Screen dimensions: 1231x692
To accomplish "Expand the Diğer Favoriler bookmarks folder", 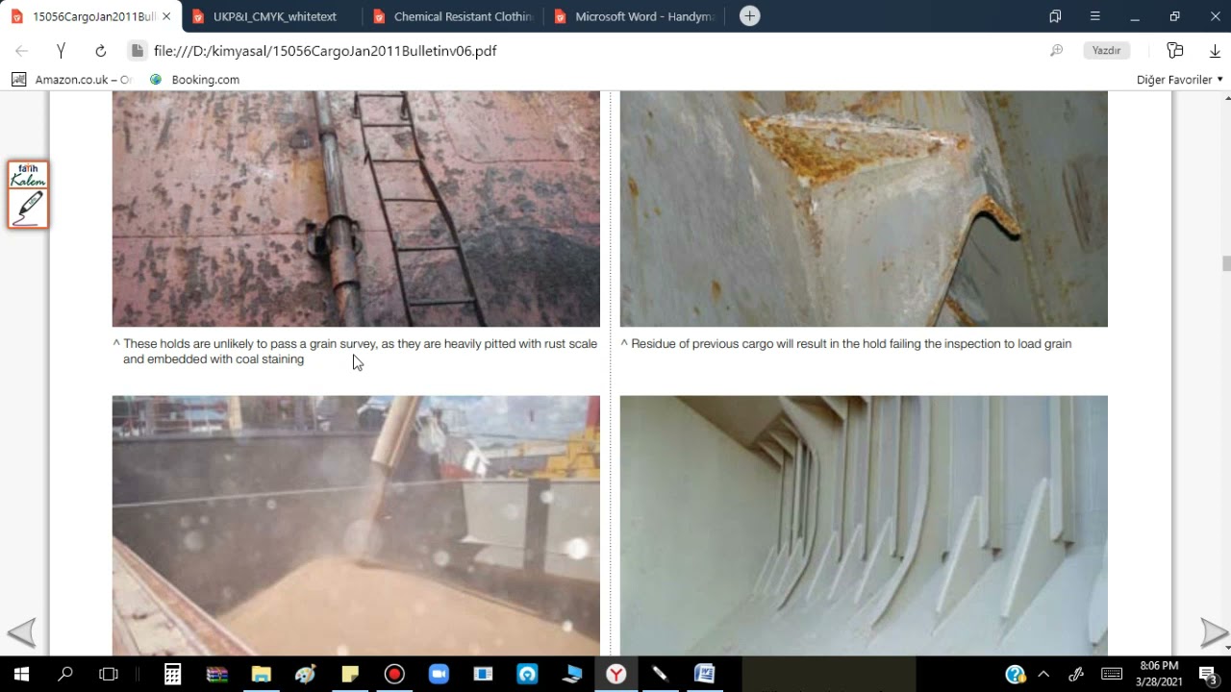I will pos(1179,80).
